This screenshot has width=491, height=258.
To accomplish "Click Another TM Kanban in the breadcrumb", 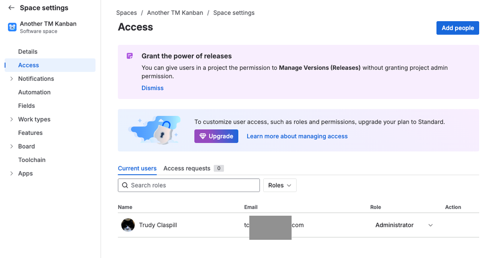I will 175,13.
